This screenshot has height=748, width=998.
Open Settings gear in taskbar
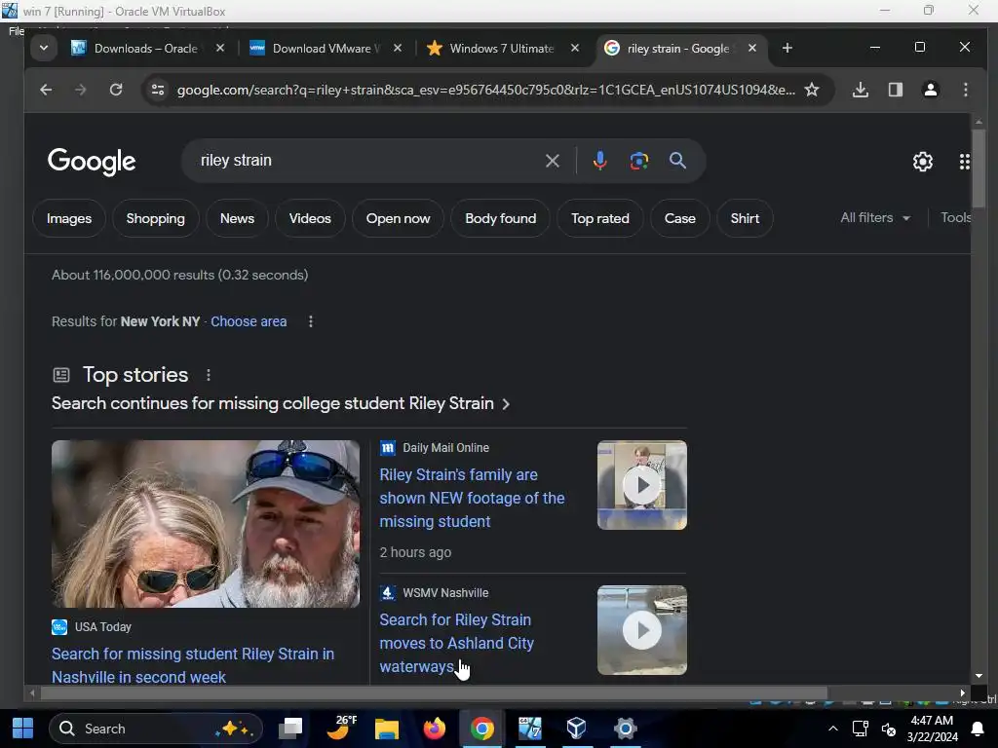tap(625, 729)
